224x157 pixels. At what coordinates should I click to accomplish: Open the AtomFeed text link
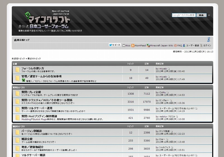[x=140, y=46]
